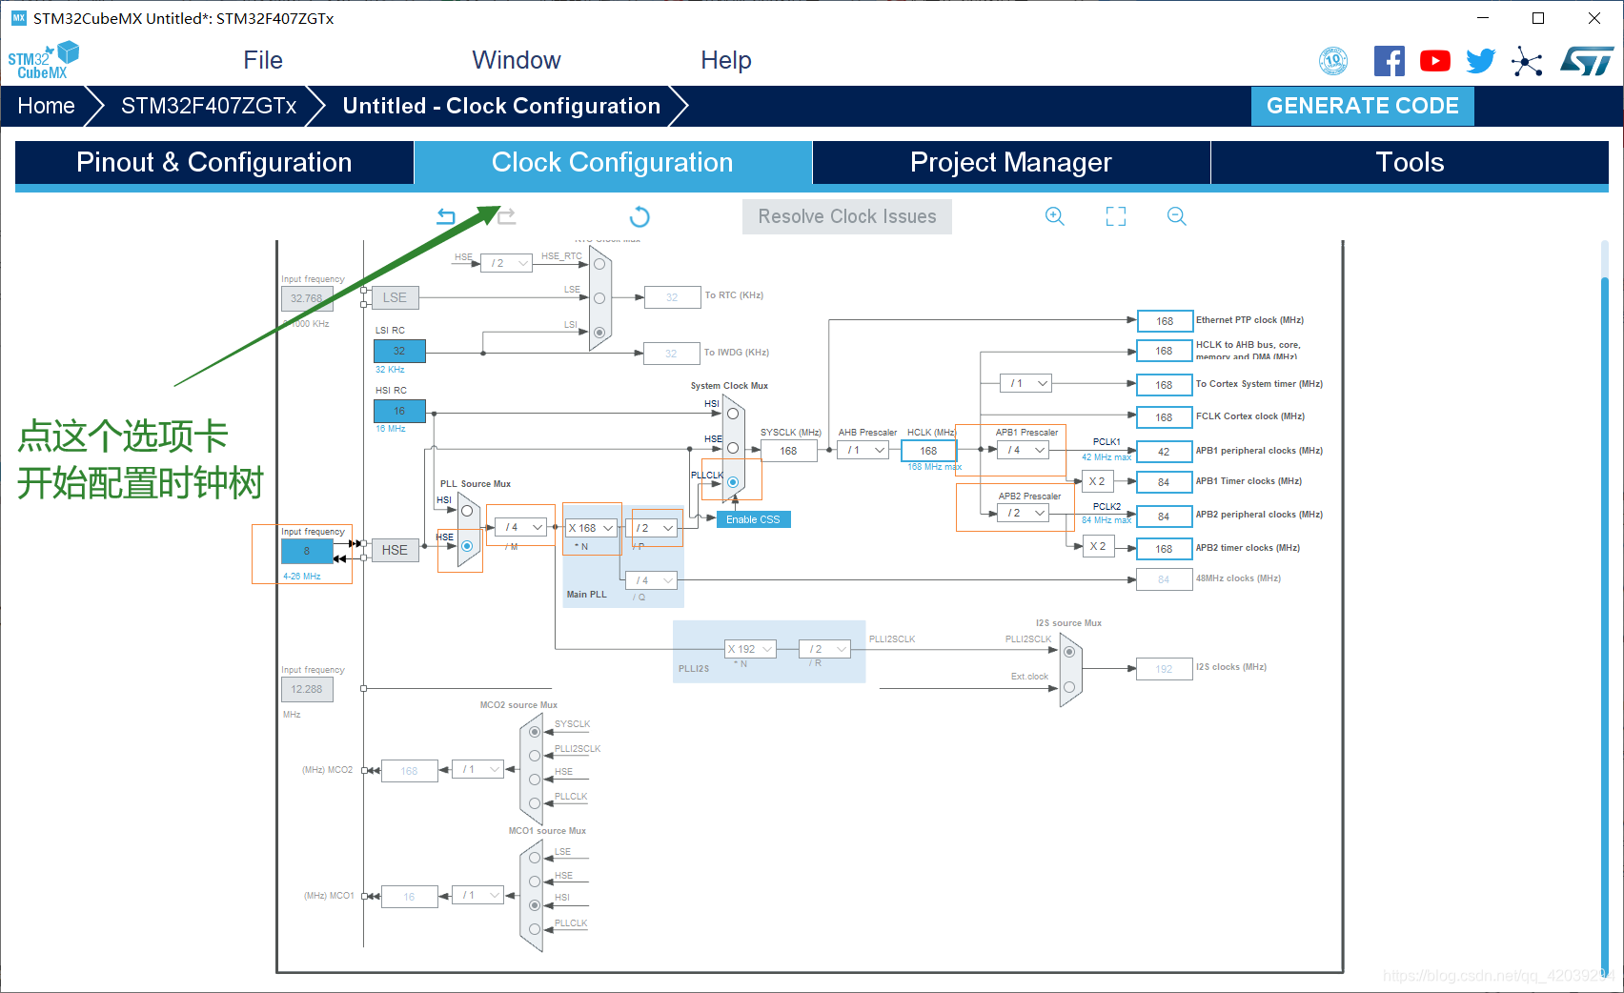Select HSI in System Clock Mux
Screen dimensions: 1624x993
pos(733,414)
